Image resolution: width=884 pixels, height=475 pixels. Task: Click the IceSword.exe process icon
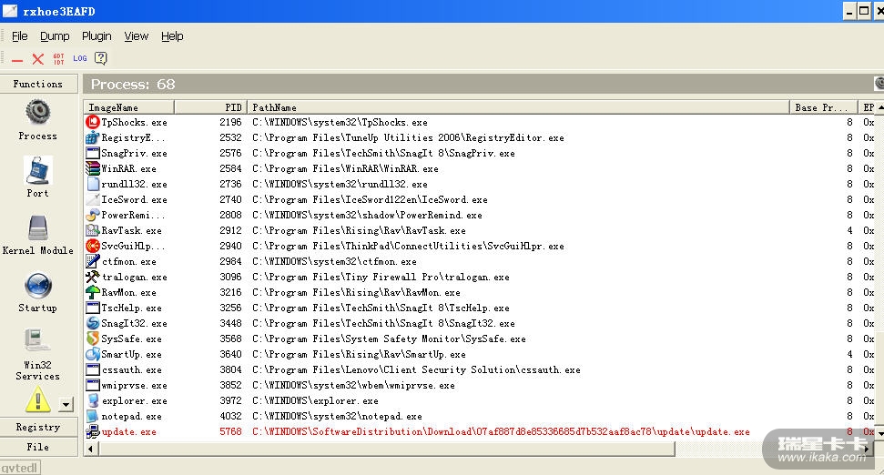93,199
